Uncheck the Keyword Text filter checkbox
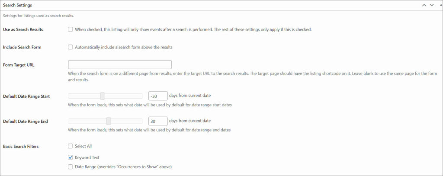443x176 pixels. [71, 157]
